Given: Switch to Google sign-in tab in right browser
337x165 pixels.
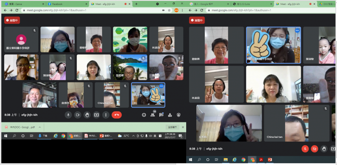Looking at the screenshot, I should 209,4.
